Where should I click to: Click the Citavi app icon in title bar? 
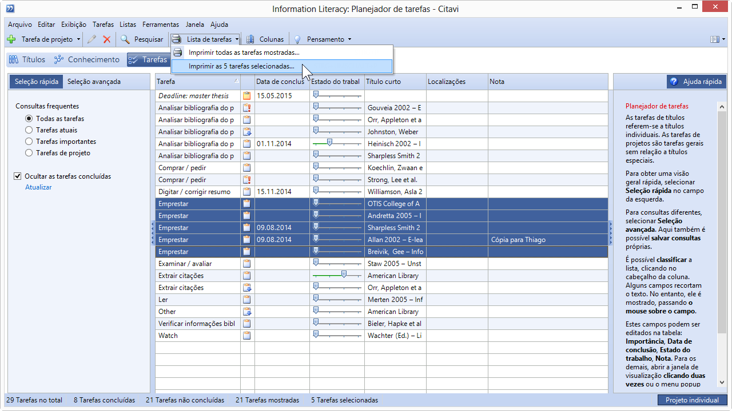pos(10,9)
